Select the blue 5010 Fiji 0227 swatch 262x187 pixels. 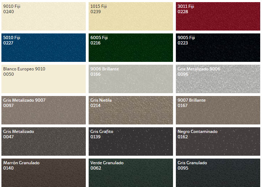click(44, 48)
